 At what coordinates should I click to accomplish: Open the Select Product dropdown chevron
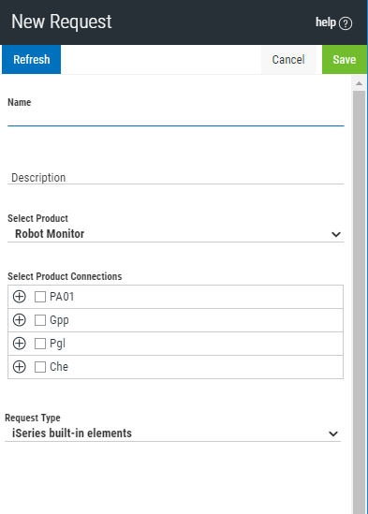[336, 234]
